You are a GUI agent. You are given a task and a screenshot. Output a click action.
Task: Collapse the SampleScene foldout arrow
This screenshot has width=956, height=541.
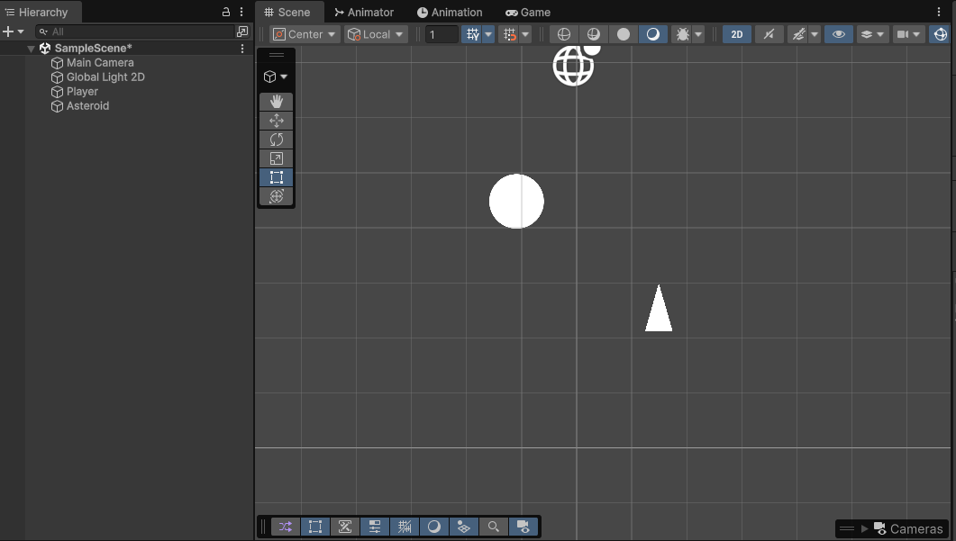point(31,49)
